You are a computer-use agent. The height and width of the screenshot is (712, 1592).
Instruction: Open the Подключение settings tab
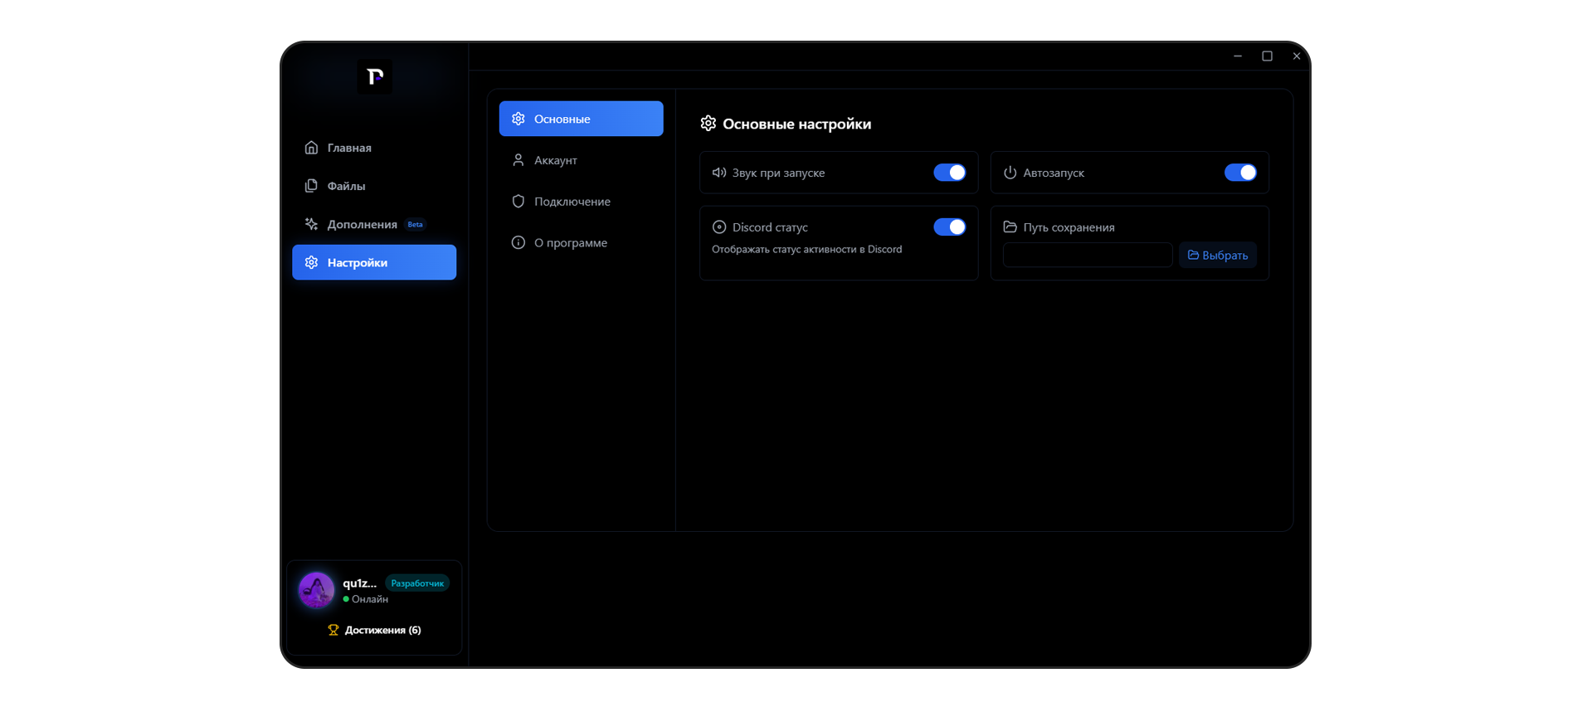coord(581,202)
